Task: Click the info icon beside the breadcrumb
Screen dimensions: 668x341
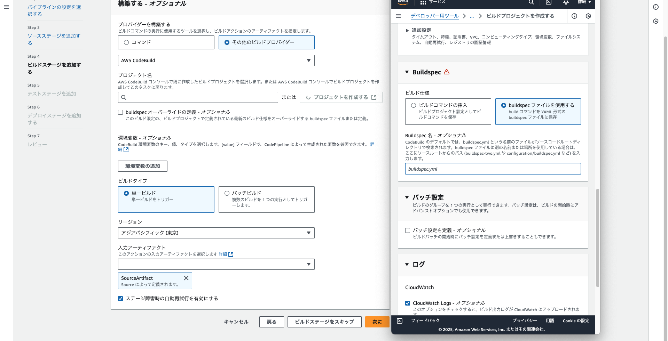Action: point(574,16)
